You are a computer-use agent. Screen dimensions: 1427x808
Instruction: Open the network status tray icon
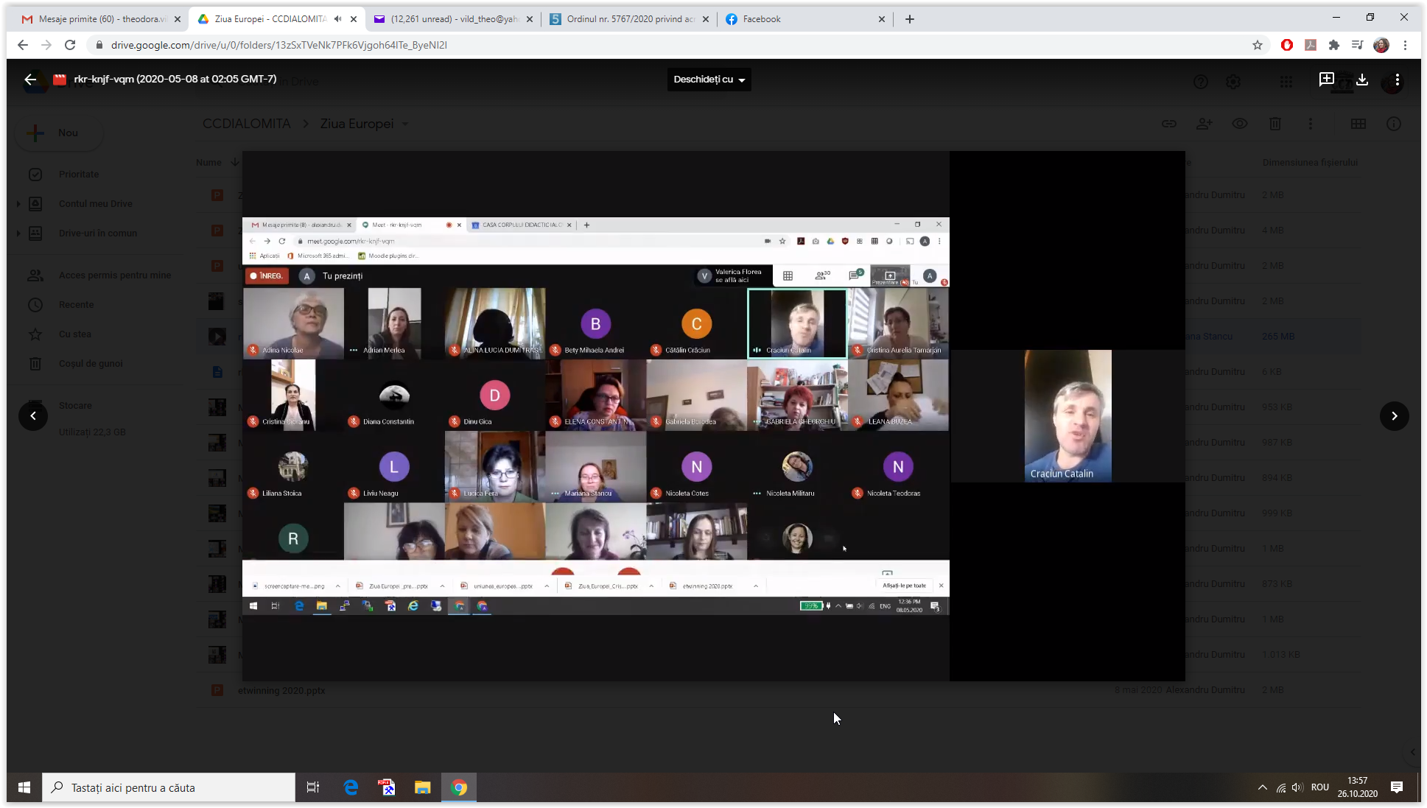click(x=1281, y=787)
